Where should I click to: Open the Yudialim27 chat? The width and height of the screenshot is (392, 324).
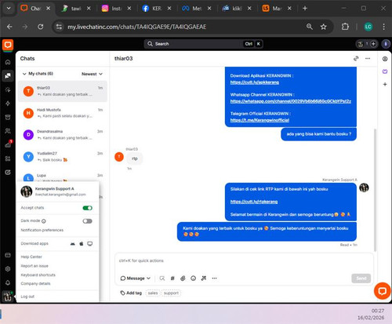(63, 157)
